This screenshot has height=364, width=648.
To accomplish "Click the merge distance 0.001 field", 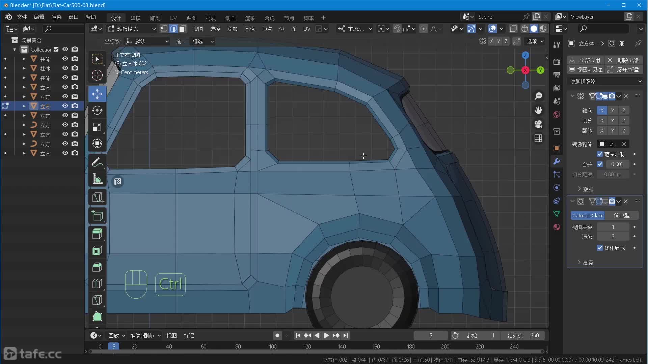I will coord(617,164).
